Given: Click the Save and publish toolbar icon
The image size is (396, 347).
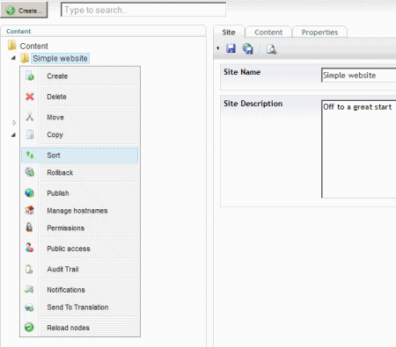Looking at the screenshot, I should [248, 48].
